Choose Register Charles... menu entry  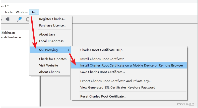51,19
